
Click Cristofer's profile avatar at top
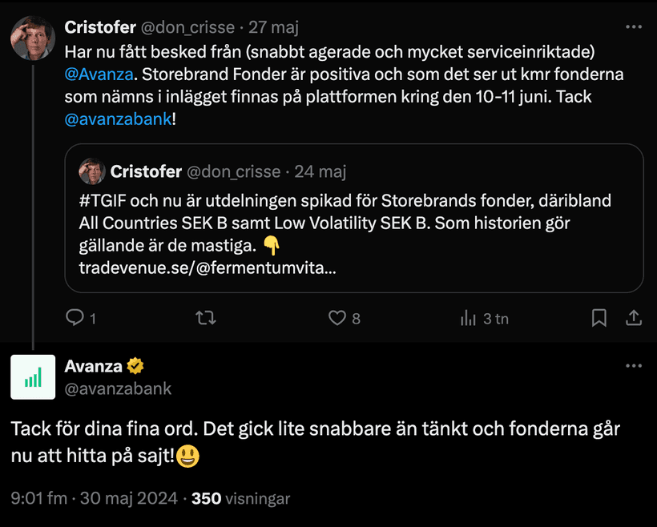coord(33,38)
